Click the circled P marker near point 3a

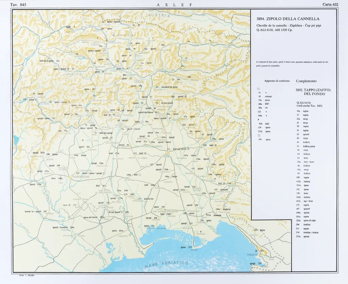139,25
